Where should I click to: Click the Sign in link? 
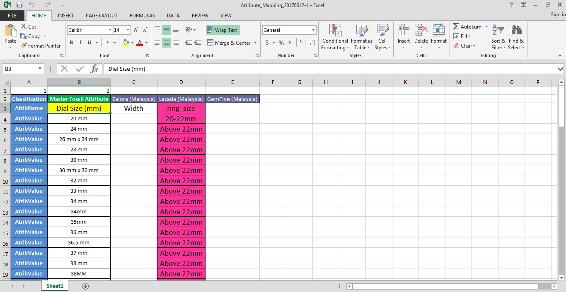pos(558,14)
